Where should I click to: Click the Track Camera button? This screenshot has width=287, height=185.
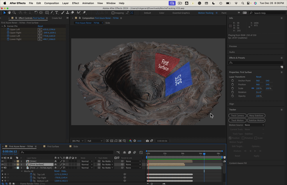coord(237,115)
